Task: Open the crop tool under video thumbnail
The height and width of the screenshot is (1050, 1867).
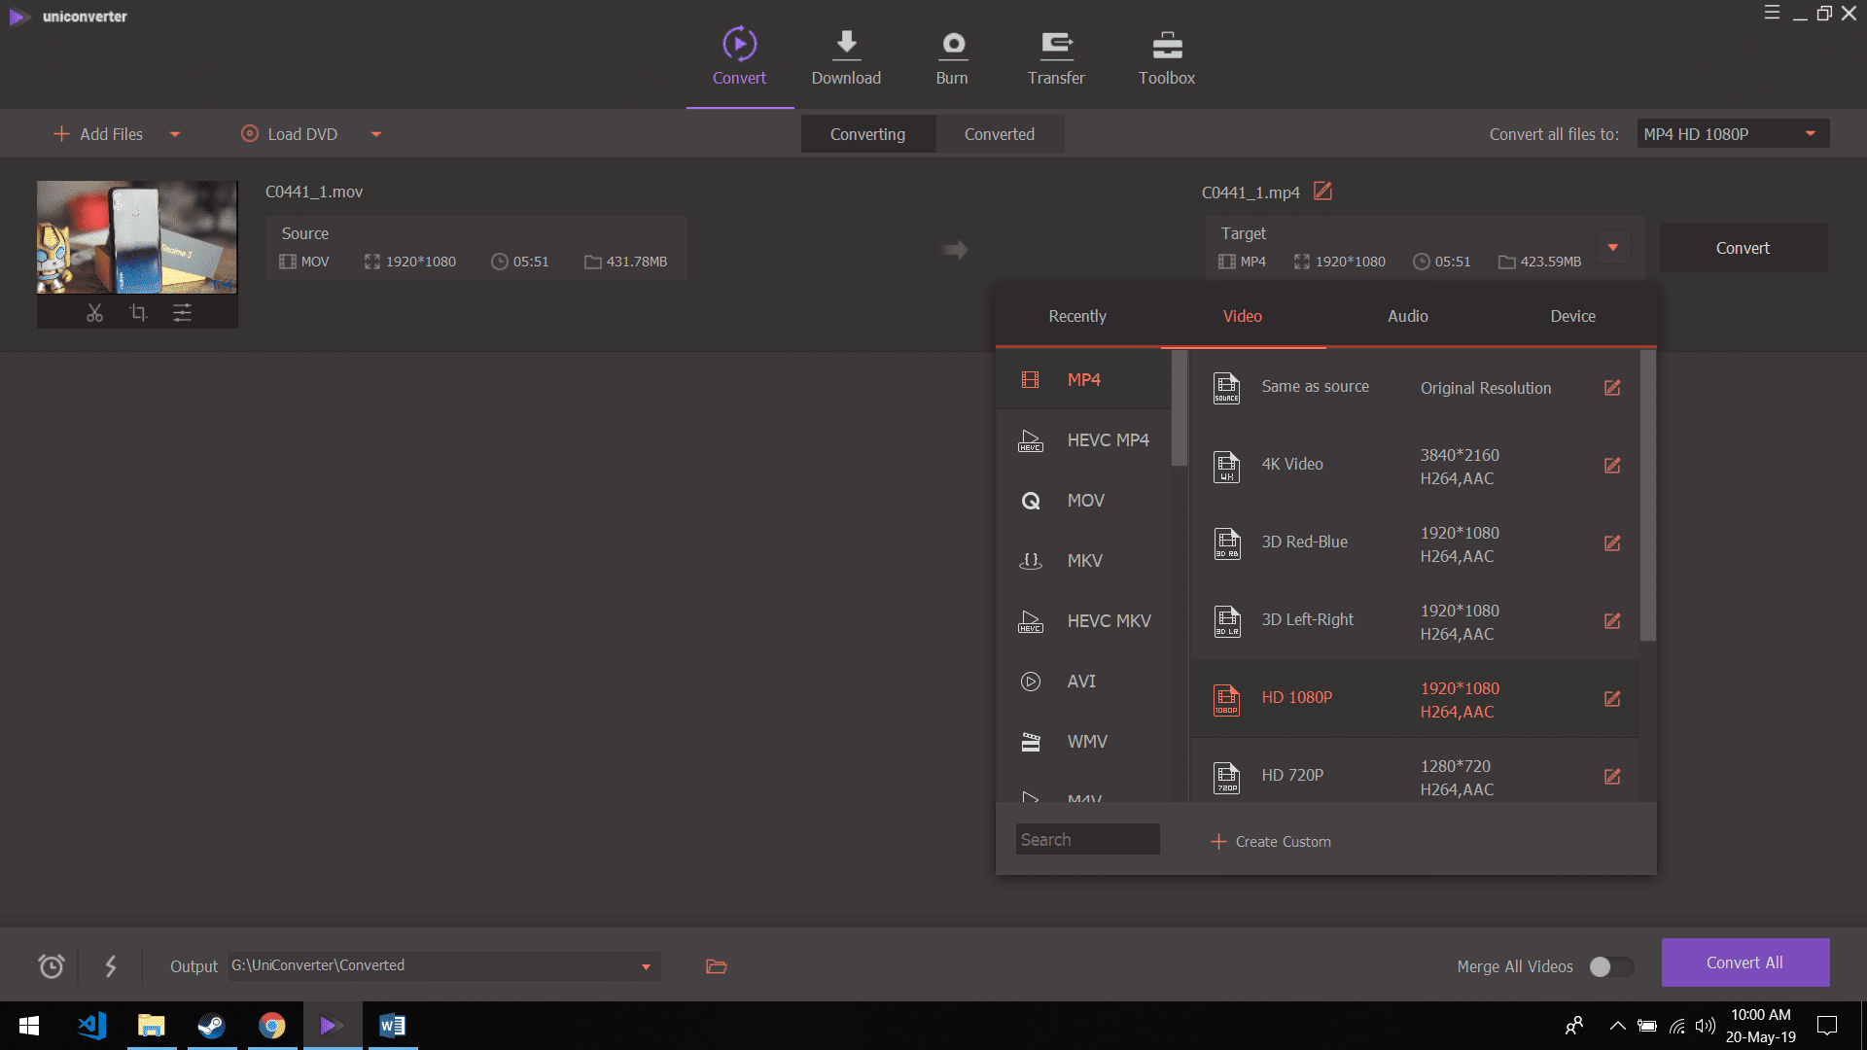Action: pyautogui.click(x=138, y=313)
